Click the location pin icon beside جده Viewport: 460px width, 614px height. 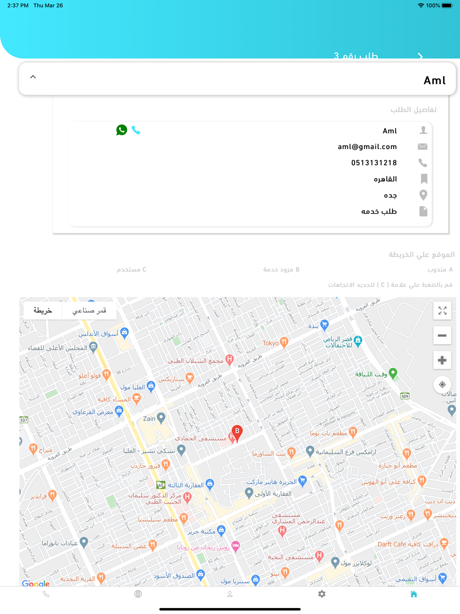pos(423,195)
